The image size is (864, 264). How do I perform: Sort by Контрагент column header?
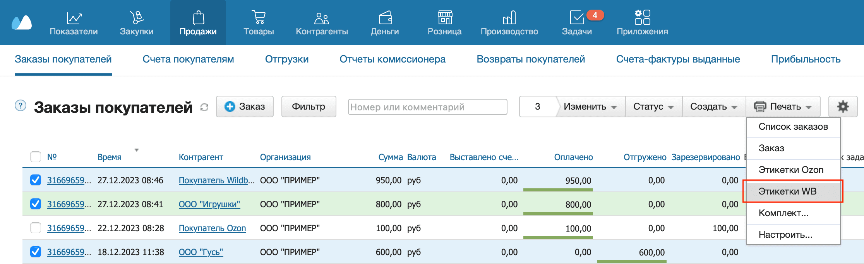point(201,157)
